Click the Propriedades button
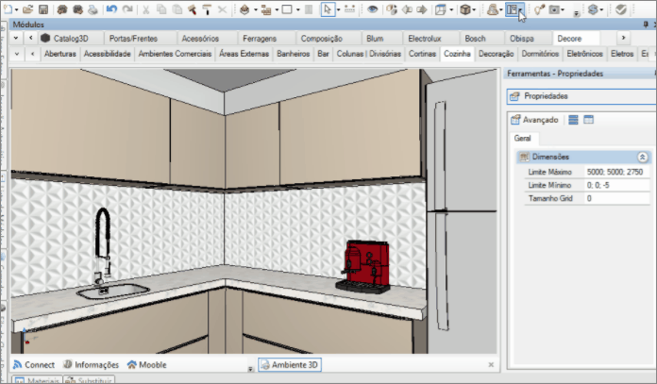This screenshot has width=657, height=384. point(581,96)
